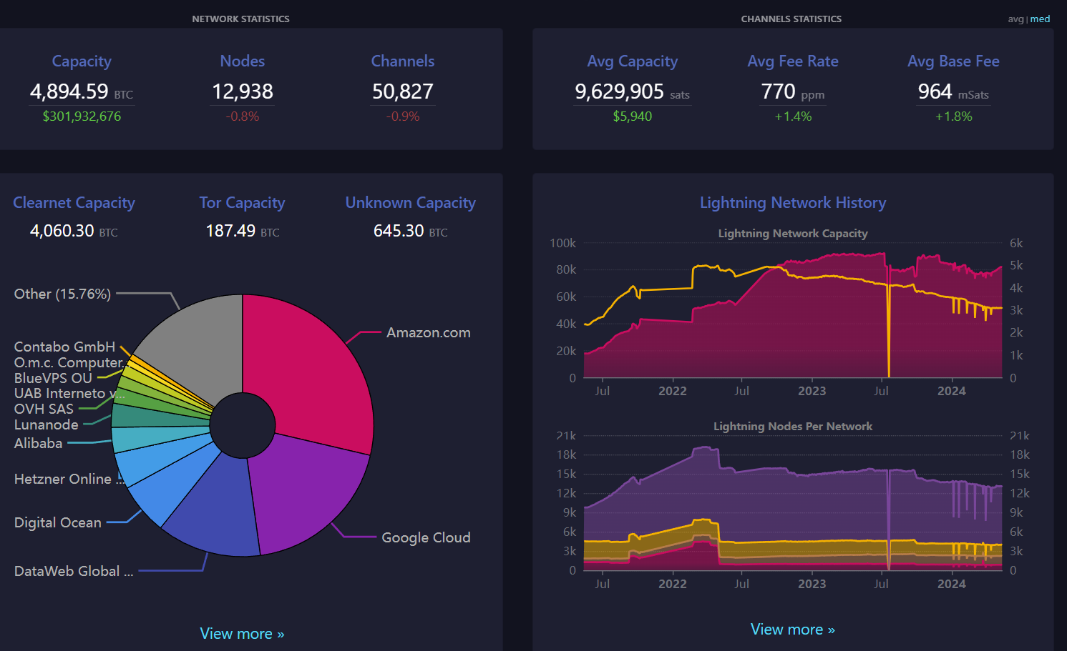Click the DataWeb Global label
Viewport: 1067px width, 651px height.
coord(74,571)
